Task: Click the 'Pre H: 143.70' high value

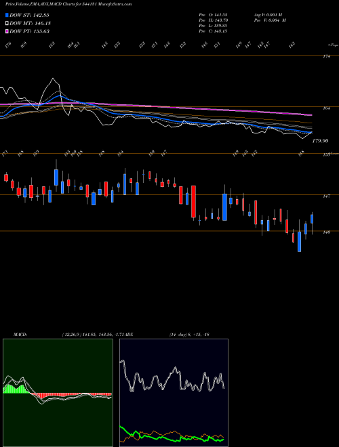Action: click(213, 20)
